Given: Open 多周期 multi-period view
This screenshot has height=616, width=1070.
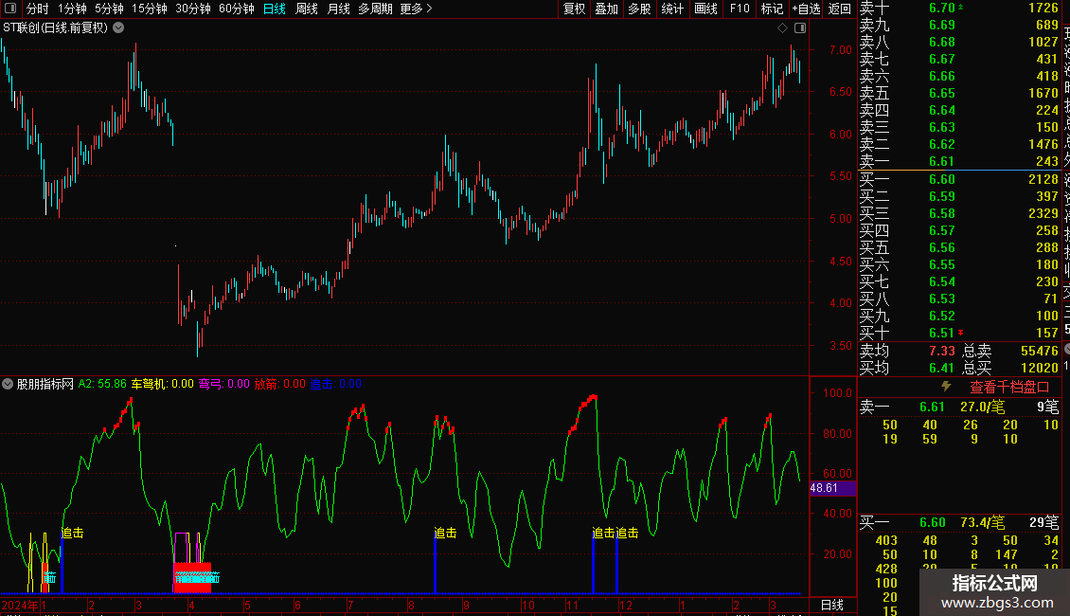Looking at the screenshot, I should [x=375, y=9].
